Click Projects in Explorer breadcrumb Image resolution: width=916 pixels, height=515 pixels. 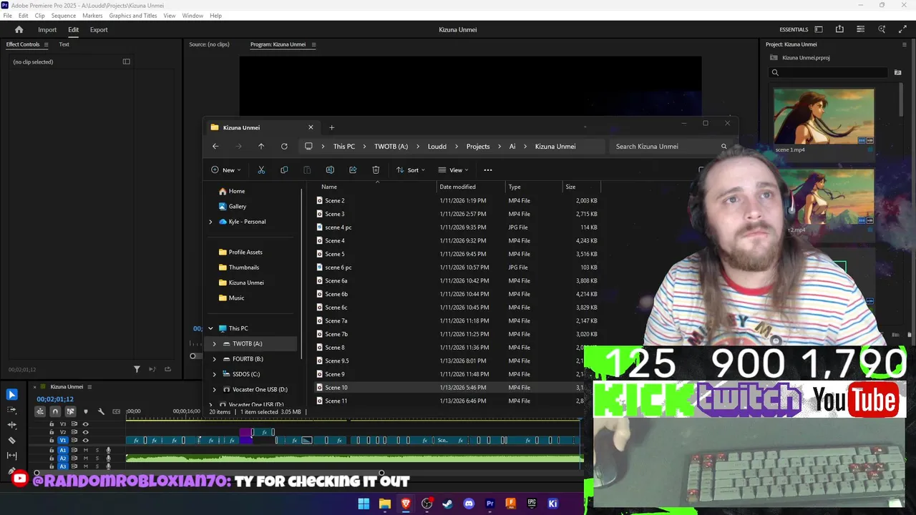coord(478,146)
